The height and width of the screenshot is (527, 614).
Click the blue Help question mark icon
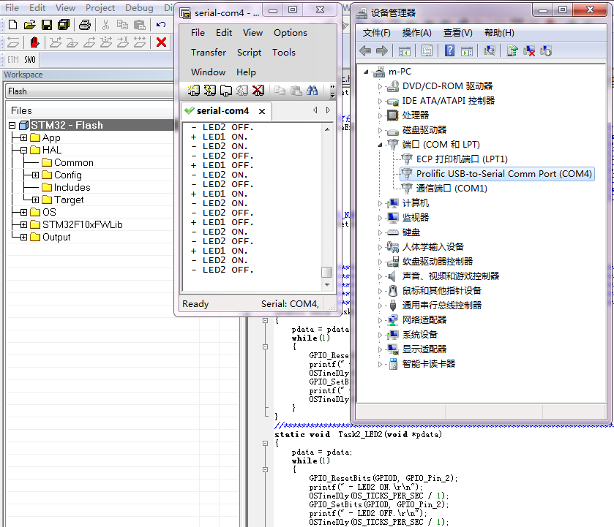[x=449, y=50]
